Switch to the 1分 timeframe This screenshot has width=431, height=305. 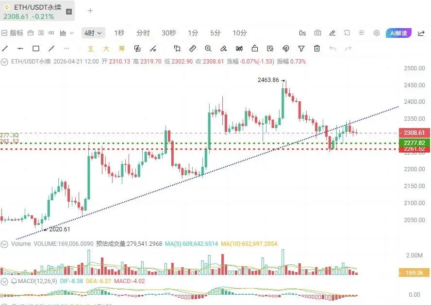193,33
